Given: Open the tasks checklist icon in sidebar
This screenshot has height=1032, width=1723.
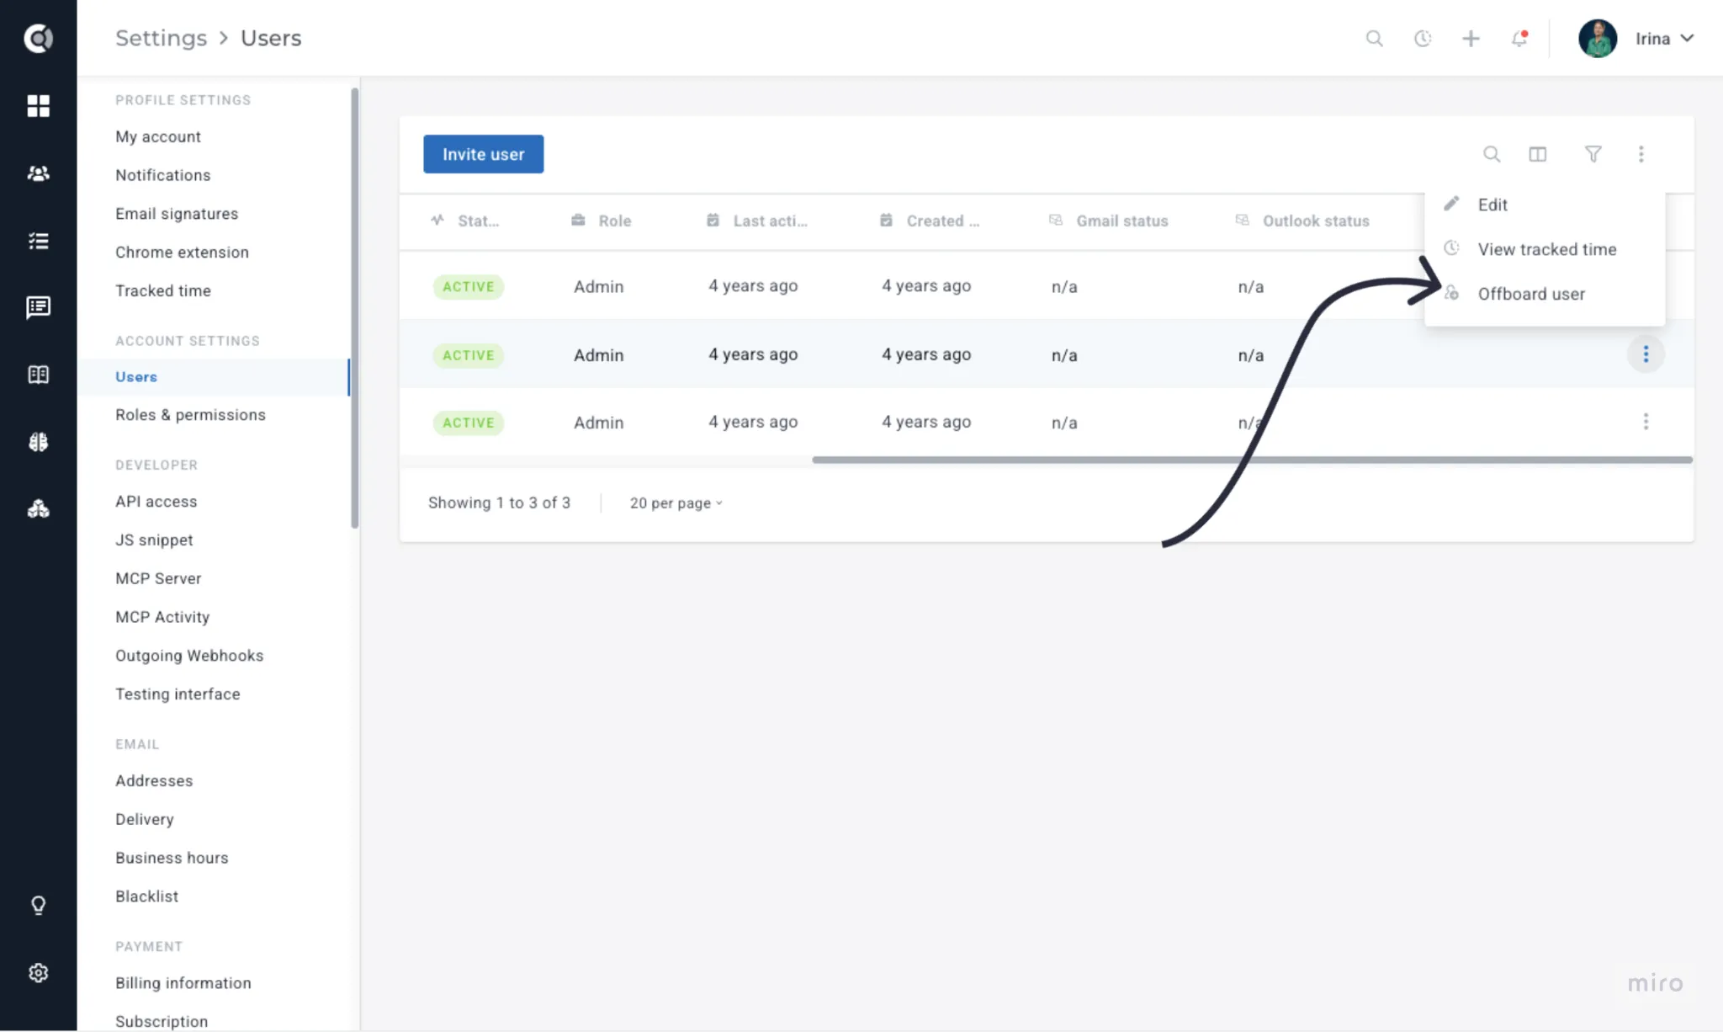Looking at the screenshot, I should pyautogui.click(x=38, y=241).
